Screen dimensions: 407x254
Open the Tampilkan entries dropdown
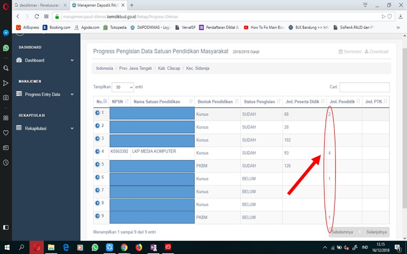coord(122,87)
